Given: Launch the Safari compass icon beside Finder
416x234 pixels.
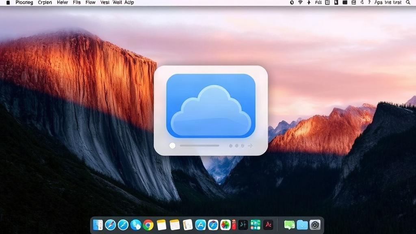Looking at the screenshot, I should coord(110,225).
